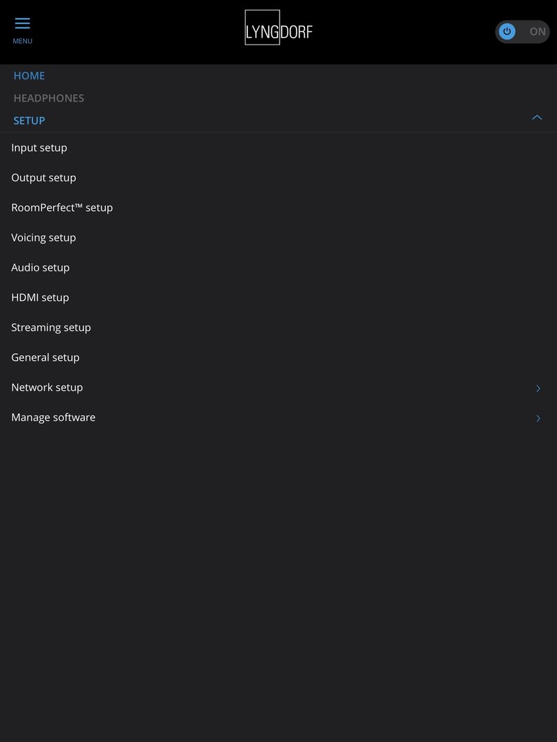557x742 pixels.
Task: Select the HEADPHONES menu entry
Action: 49,98
